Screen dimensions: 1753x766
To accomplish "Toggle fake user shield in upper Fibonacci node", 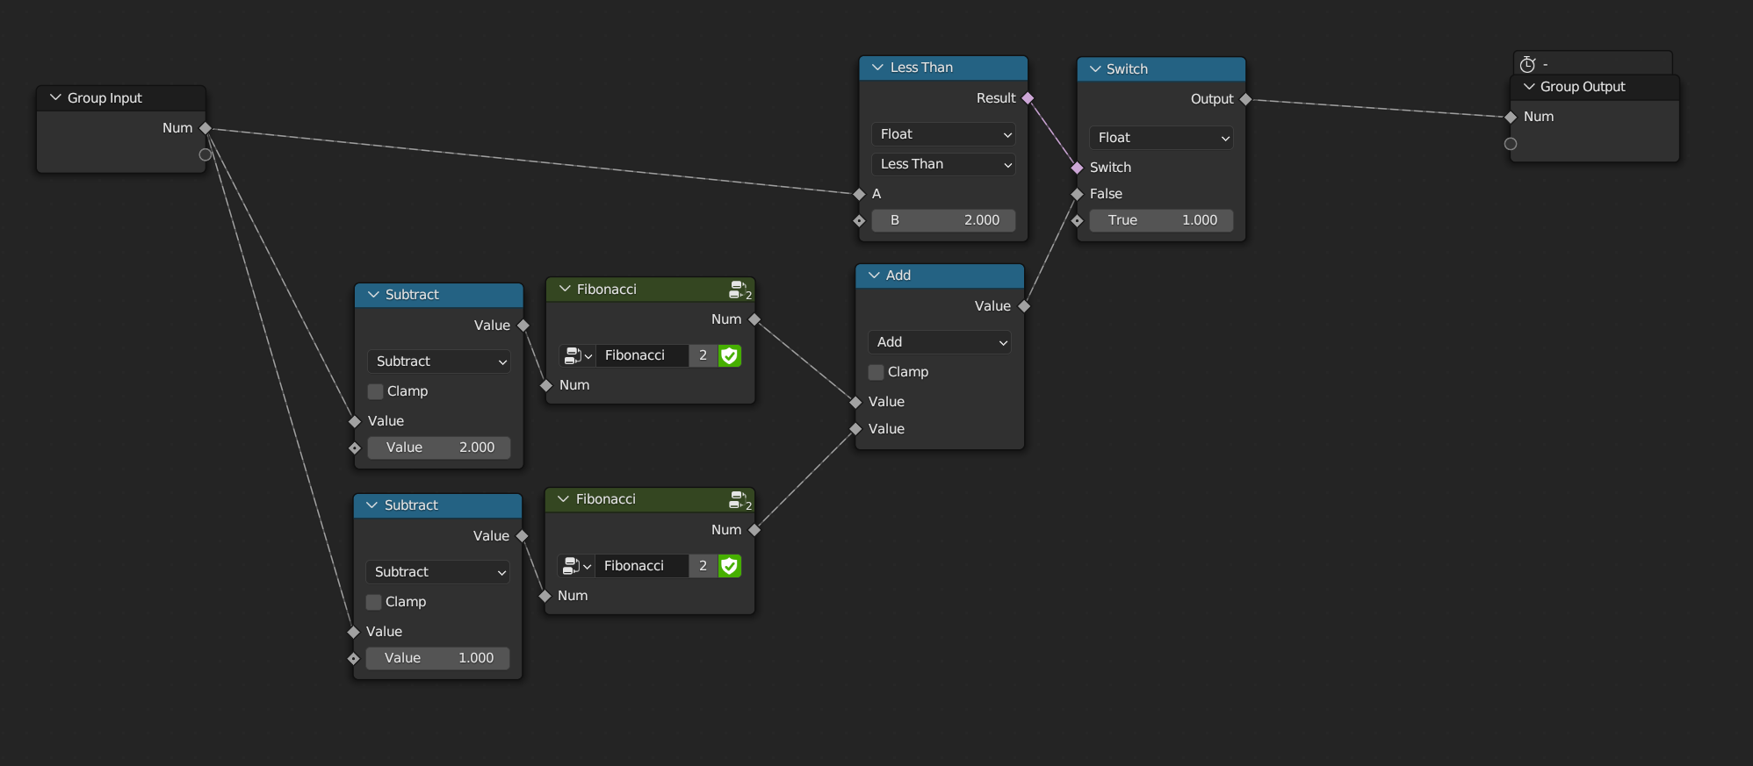I will (x=729, y=355).
